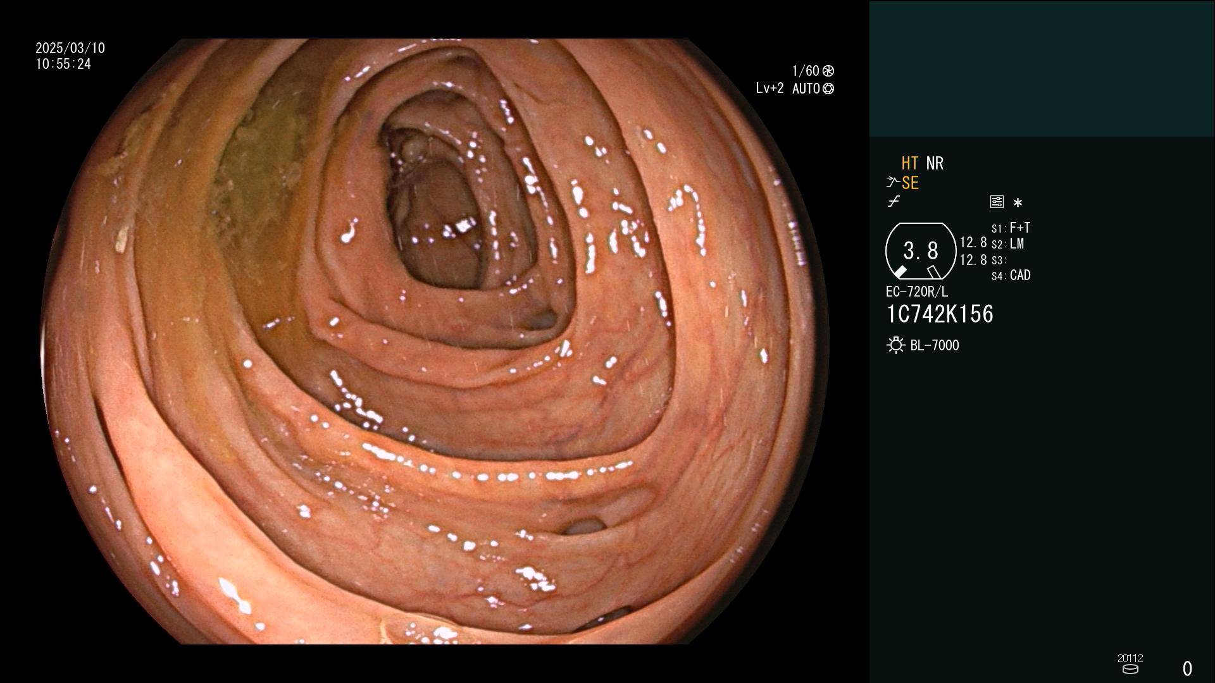Image resolution: width=1215 pixels, height=683 pixels.
Task: Click the asterisk indicator icon
Action: (x=1018, y=203)
